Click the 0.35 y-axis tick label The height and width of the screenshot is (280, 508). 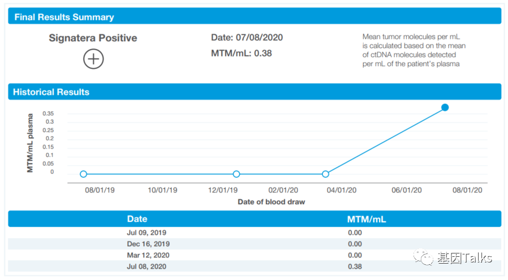(48, 113)
